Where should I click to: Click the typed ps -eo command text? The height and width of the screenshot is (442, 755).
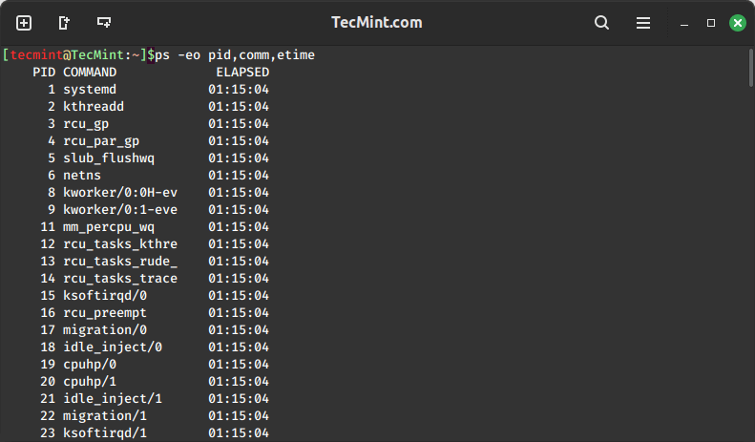tap(235, 55)
